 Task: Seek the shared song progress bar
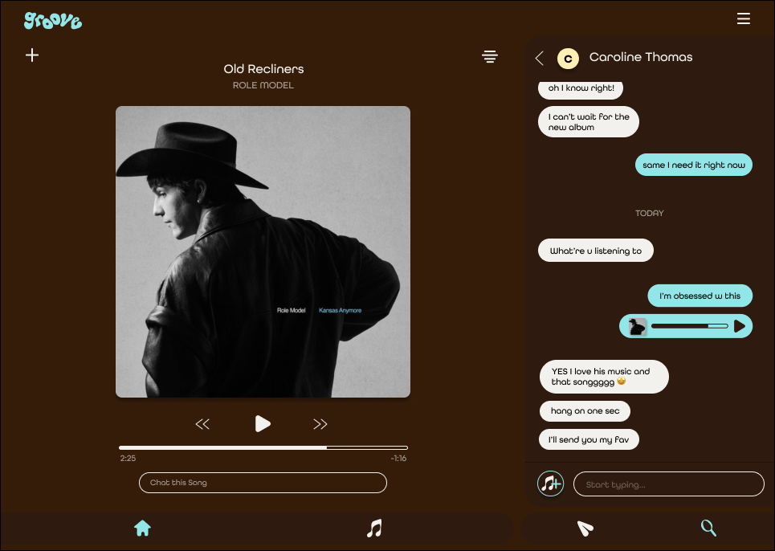(690, 326)
